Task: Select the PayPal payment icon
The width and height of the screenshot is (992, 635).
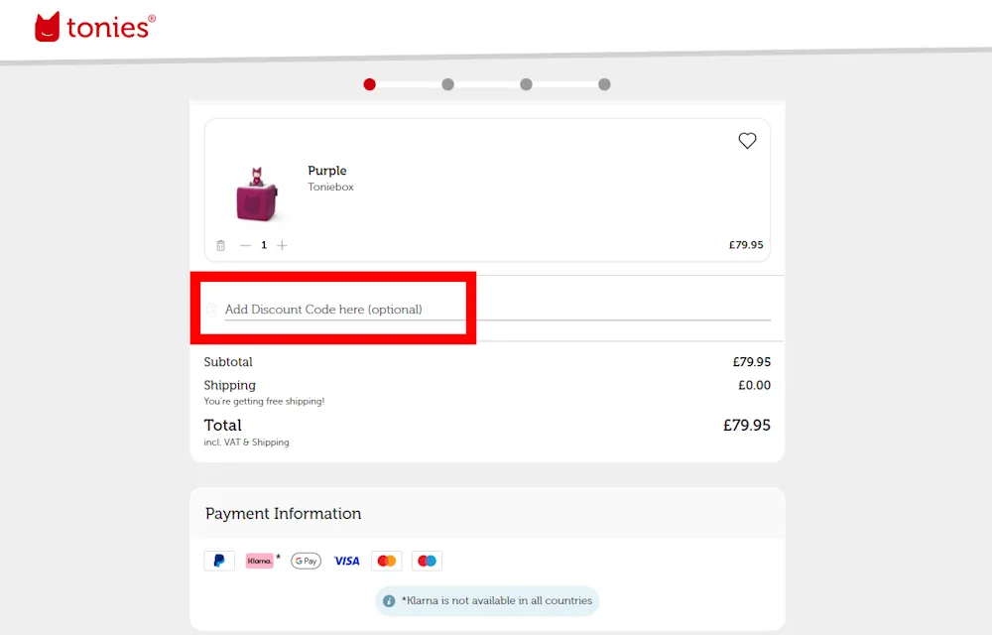Action: pos(219,560)
